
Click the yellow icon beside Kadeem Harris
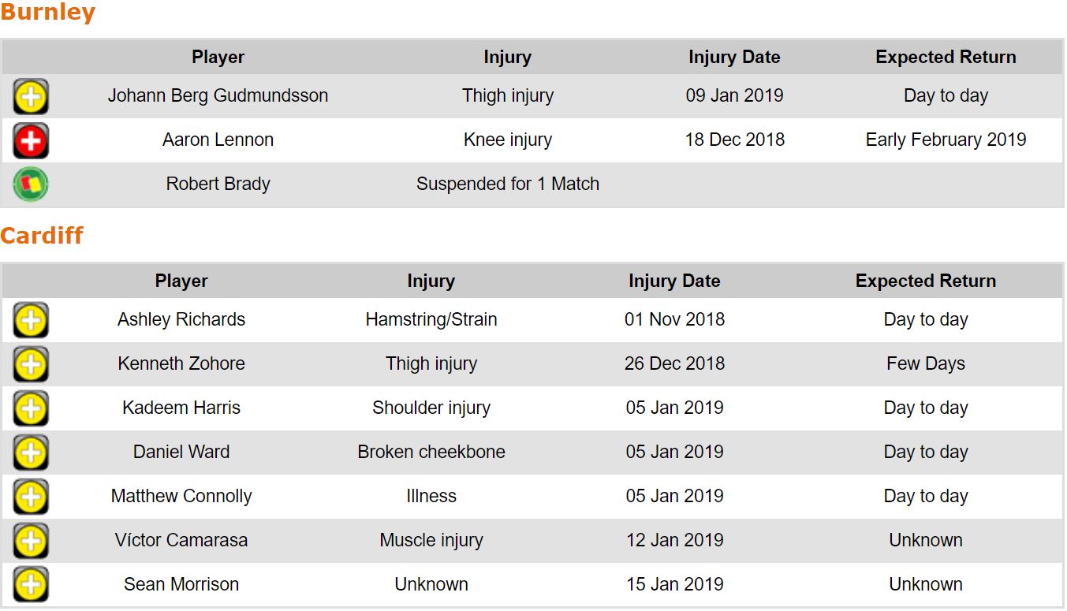point(31,408)
